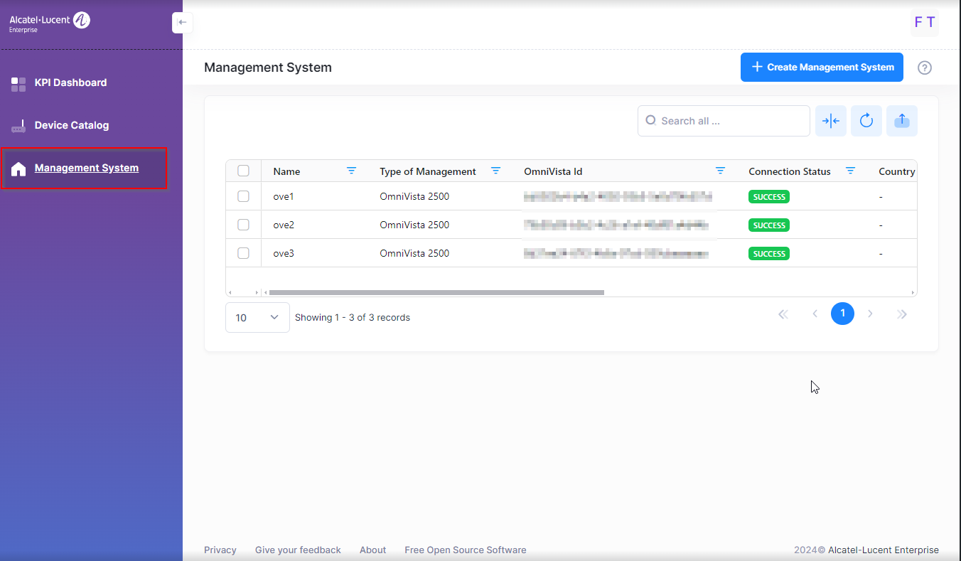Click the export upload icon
Viewport: 961px width, 561px height.
coord(901,121)
